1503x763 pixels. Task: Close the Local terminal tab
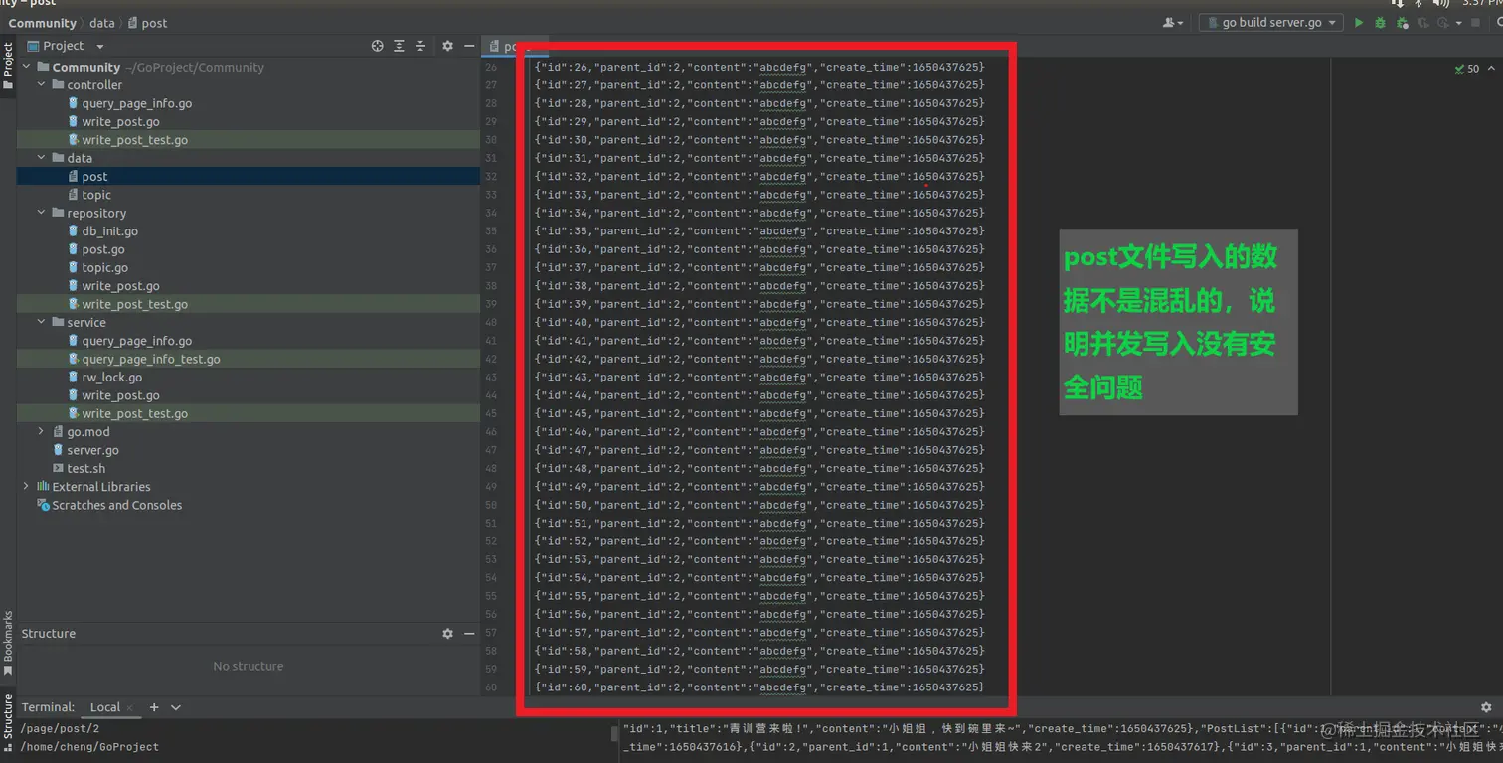coord(130,708)
